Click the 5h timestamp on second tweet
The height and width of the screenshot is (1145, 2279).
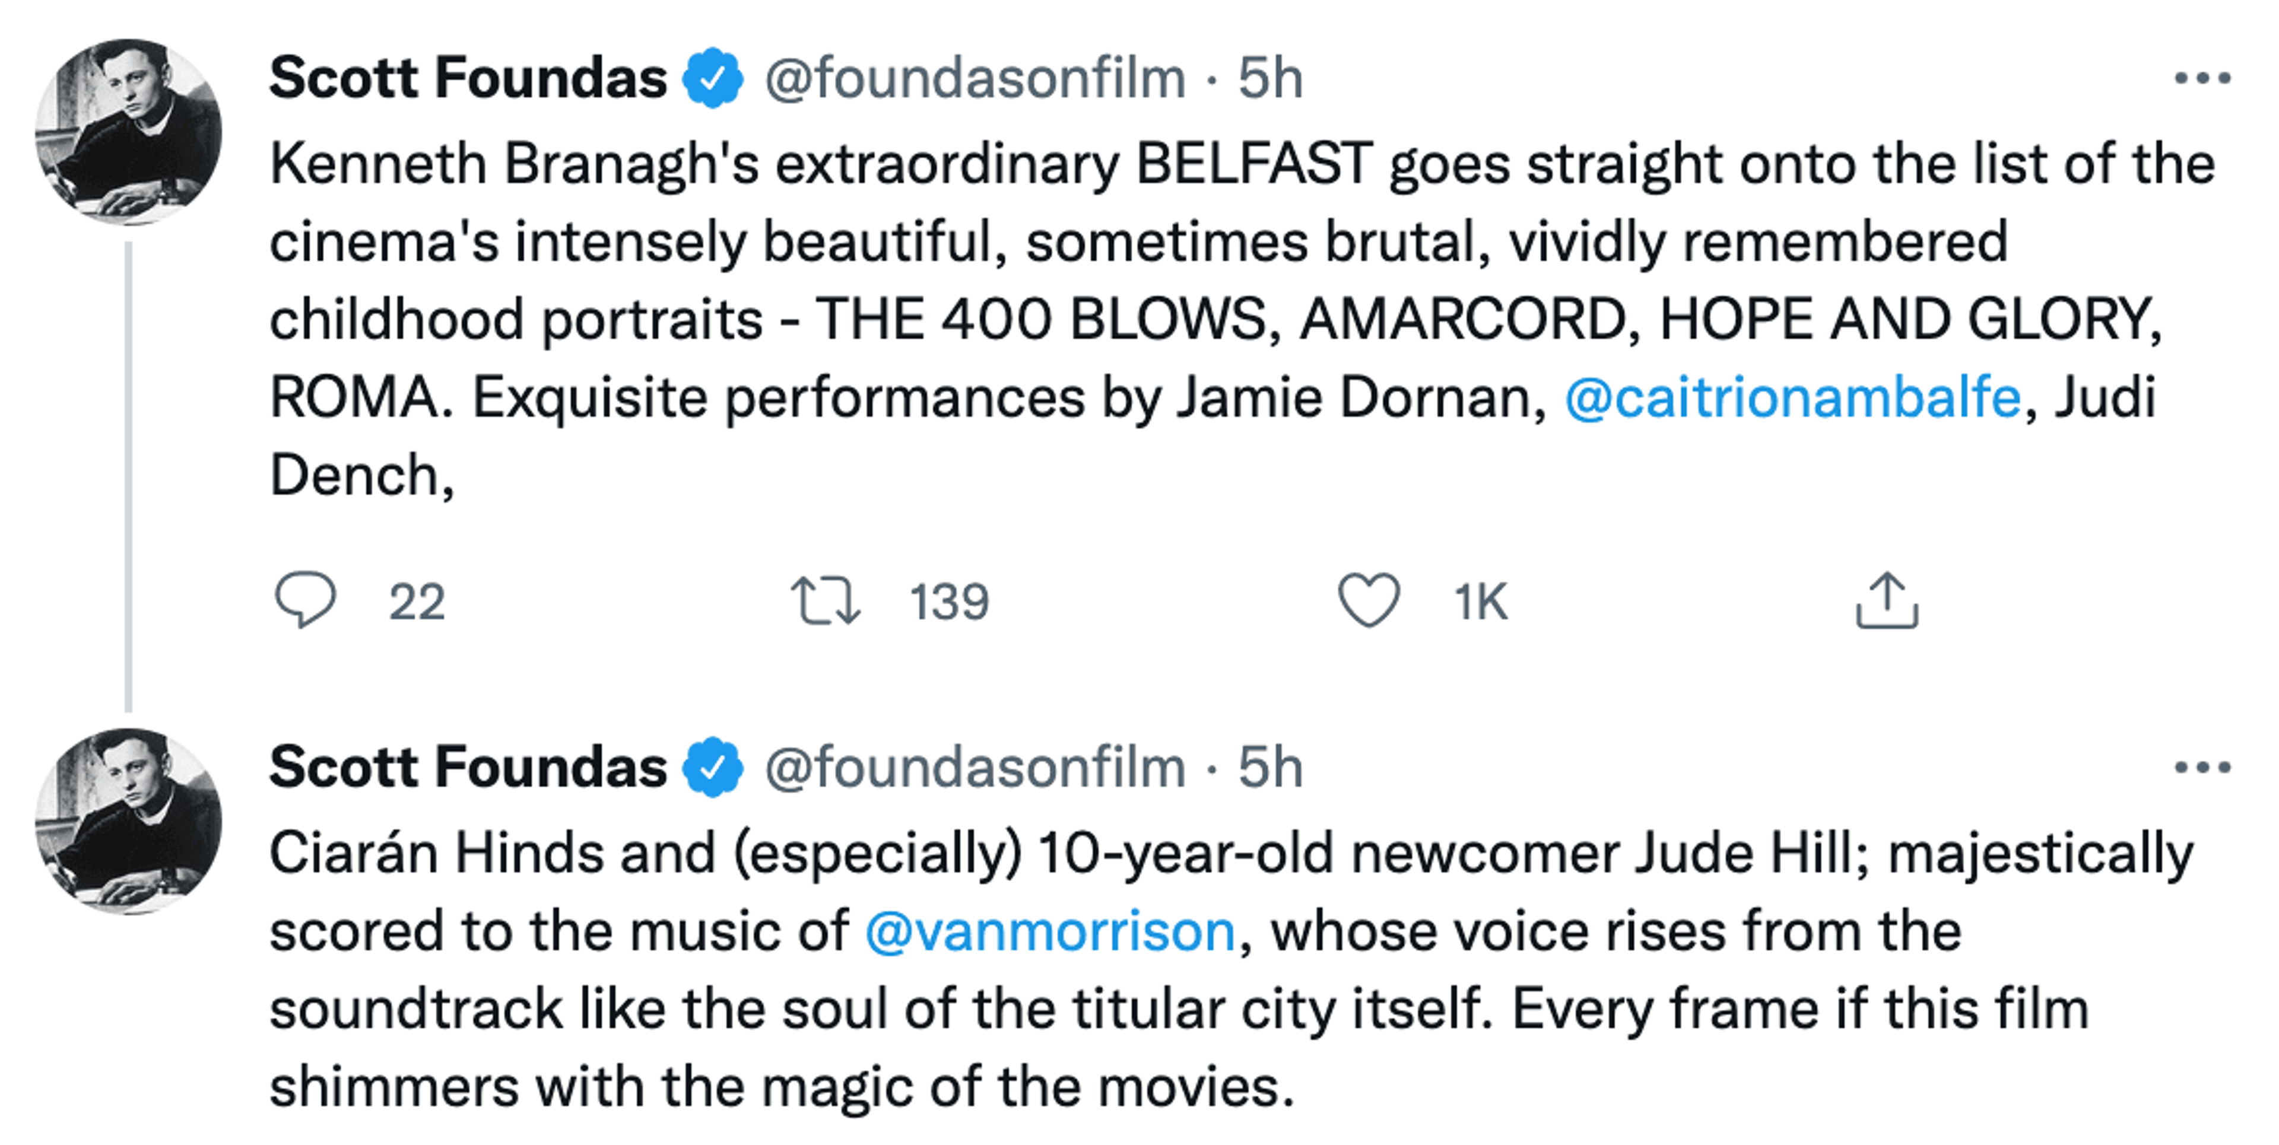coord(1269,768)
